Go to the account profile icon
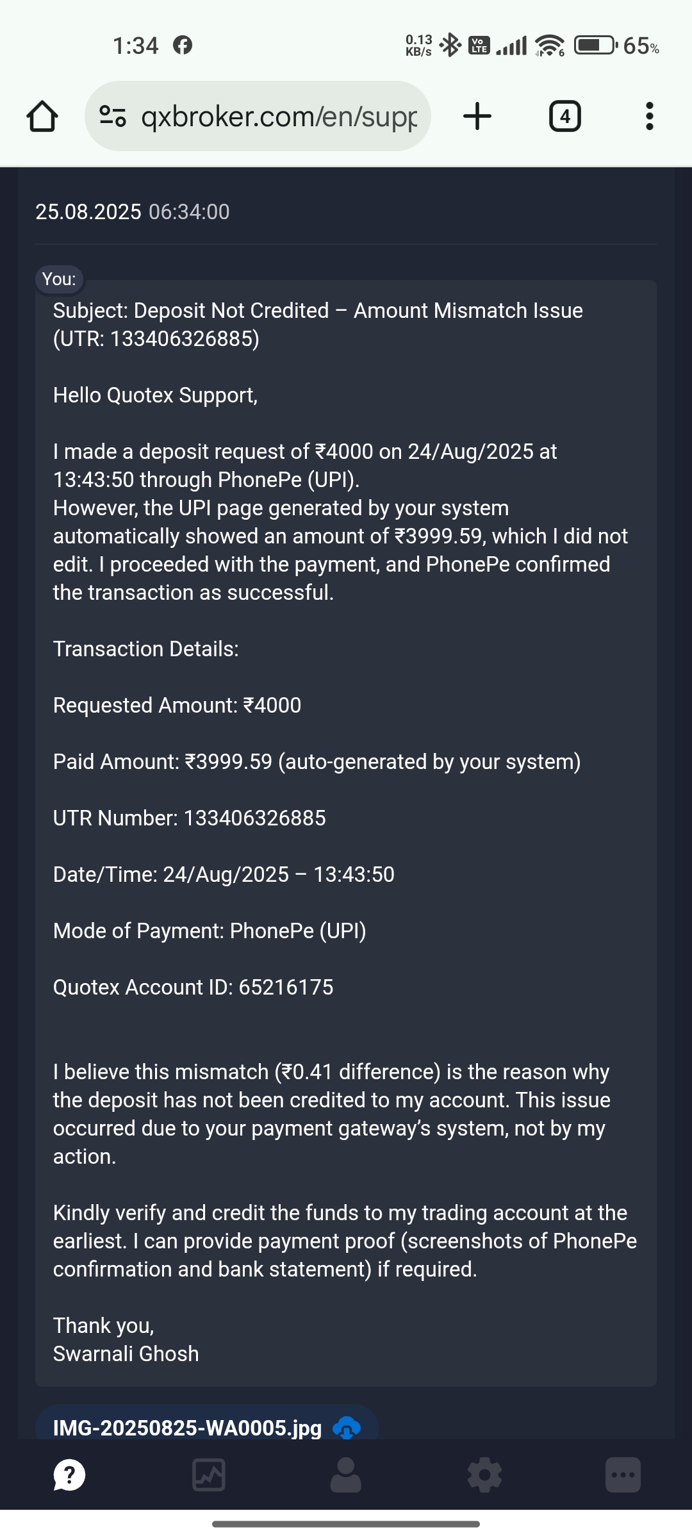This screenshot has width=692, height=1538. (x=346, y=1475)
